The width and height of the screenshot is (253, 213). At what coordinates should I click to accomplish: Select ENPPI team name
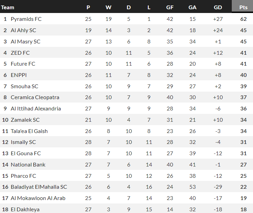pyautogui.click(x=18, y=75)
